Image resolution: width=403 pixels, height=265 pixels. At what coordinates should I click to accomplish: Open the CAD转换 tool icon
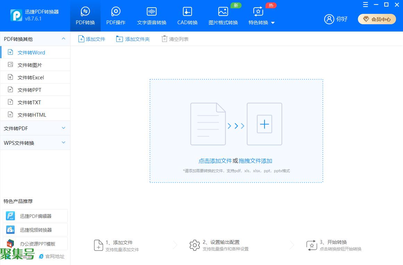pos(187,12)
